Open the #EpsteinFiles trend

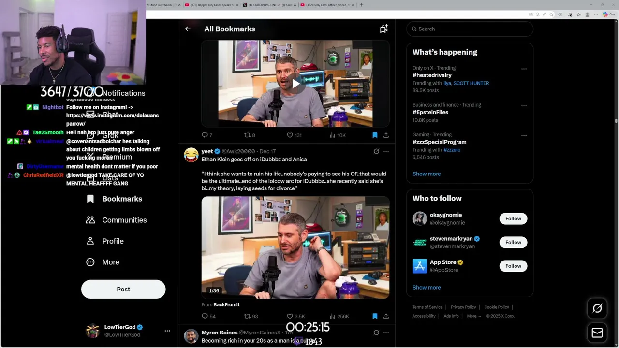(430, 112)
